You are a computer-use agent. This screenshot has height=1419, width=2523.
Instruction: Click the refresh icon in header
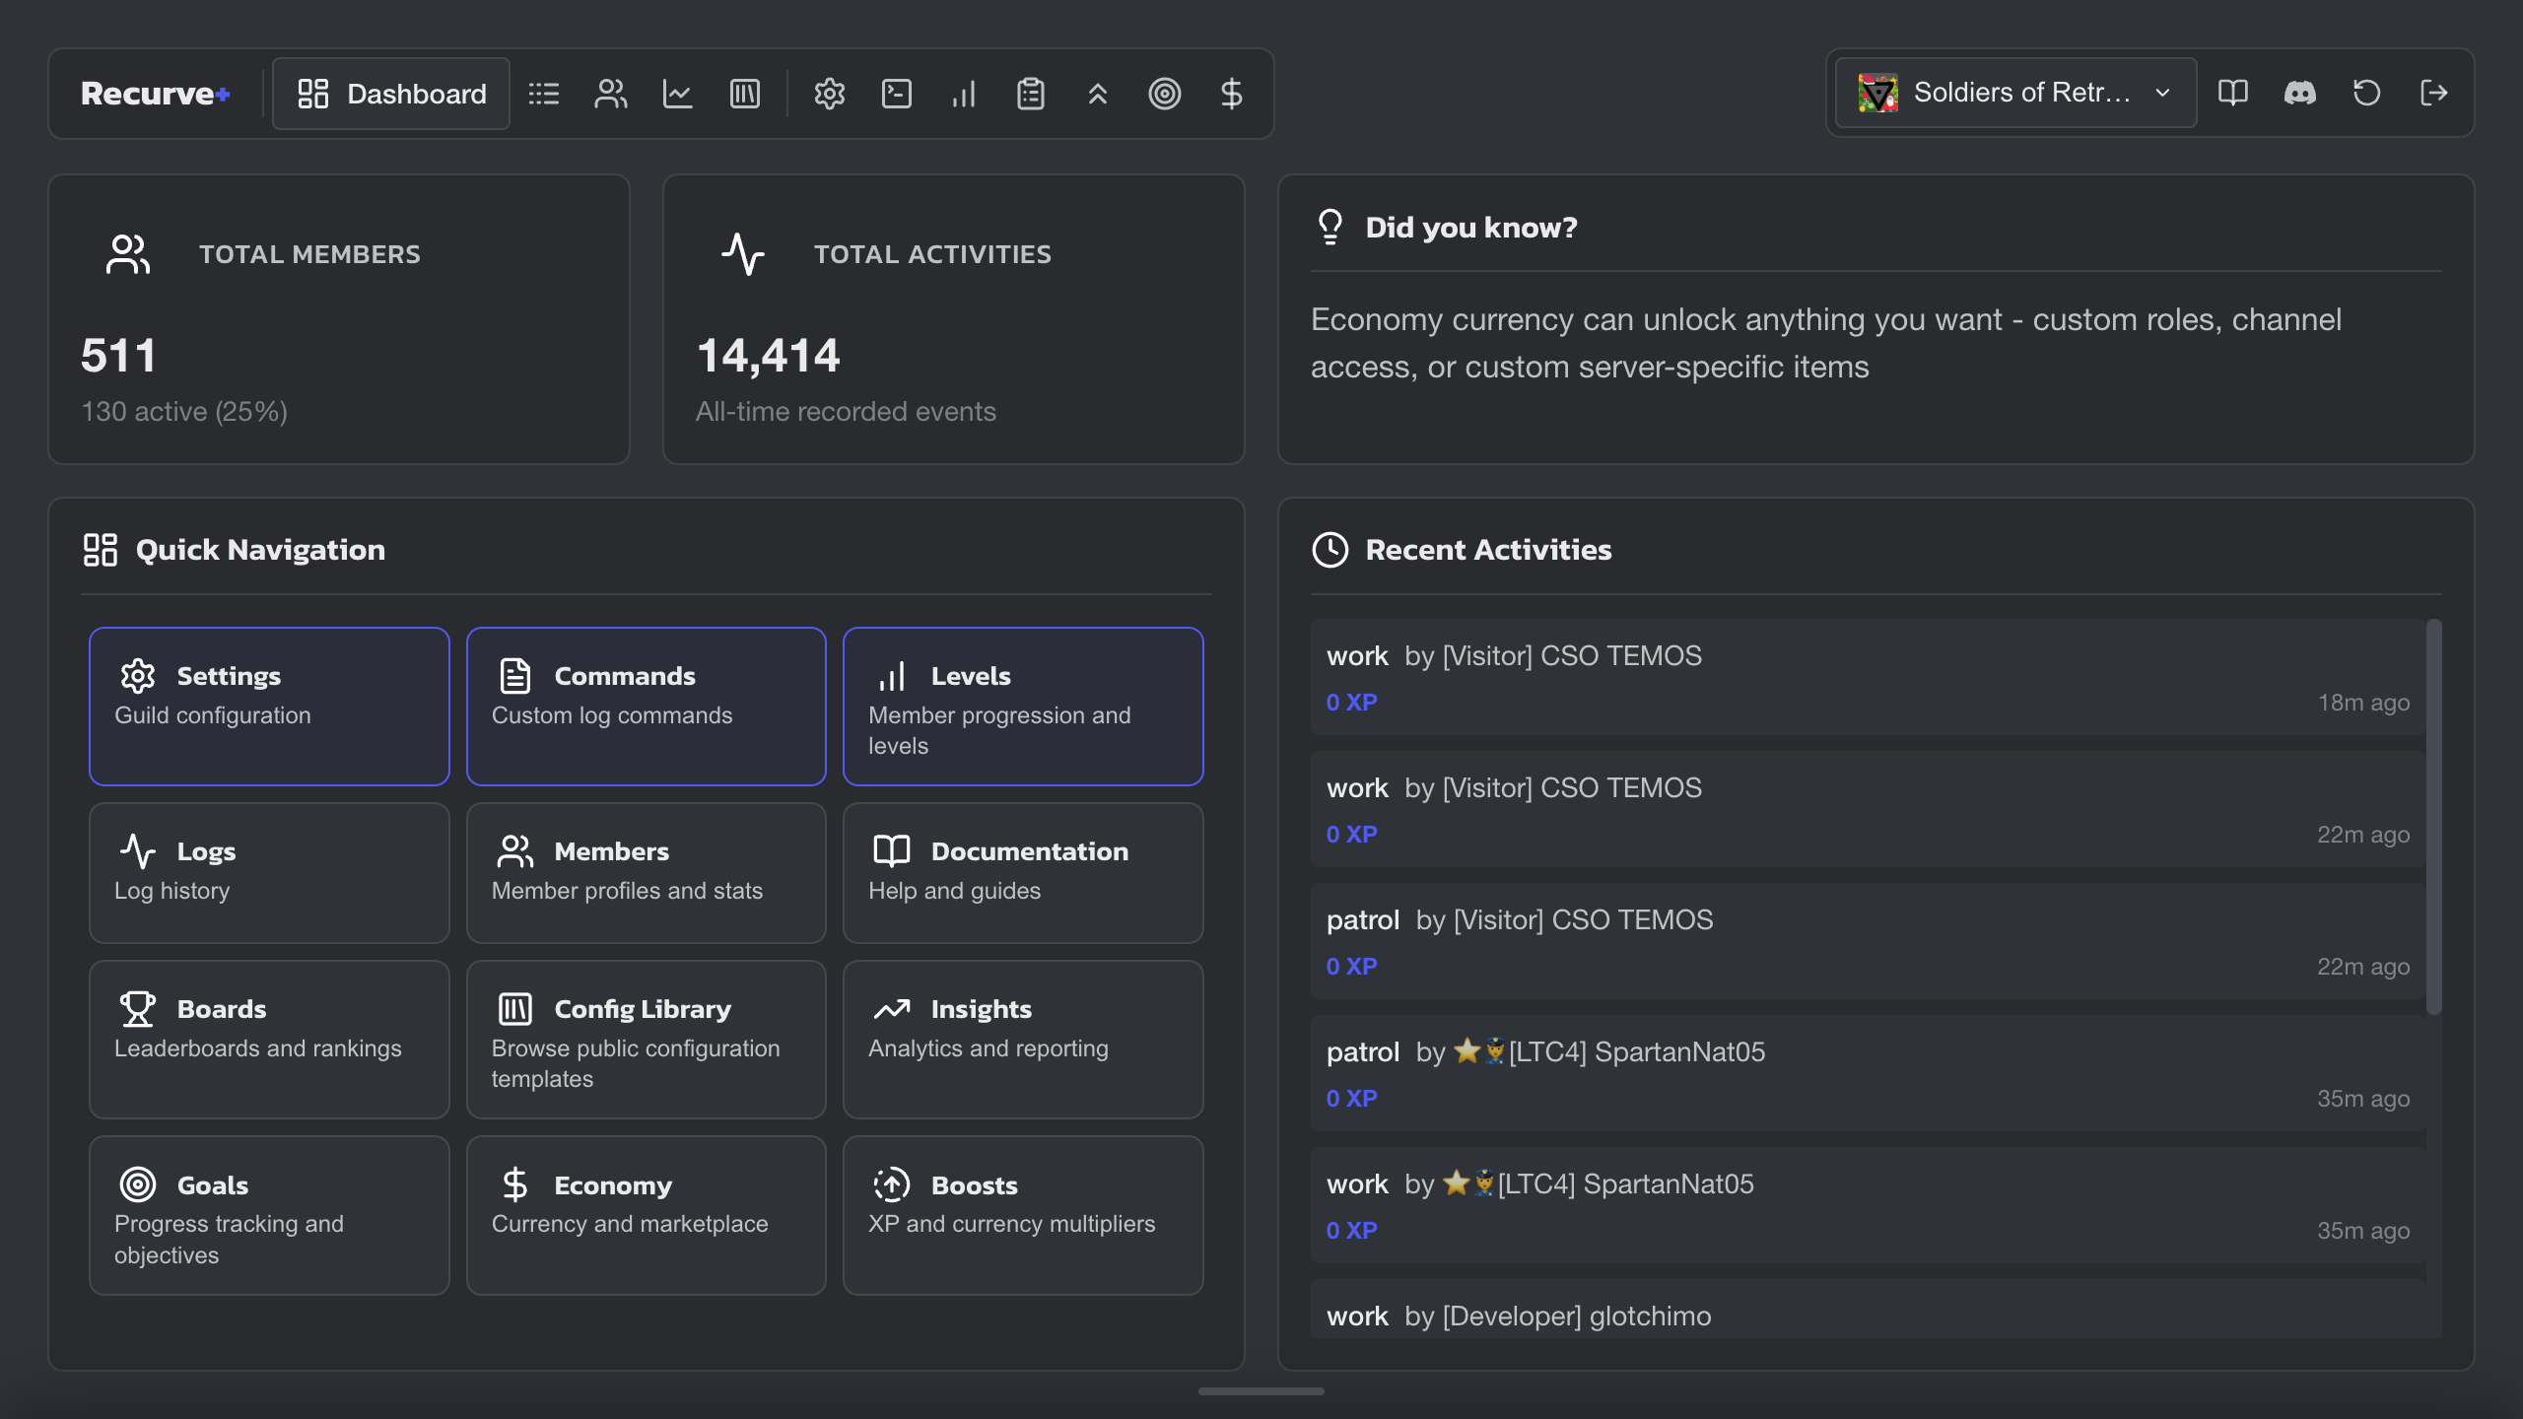[x=2366, y=93]
